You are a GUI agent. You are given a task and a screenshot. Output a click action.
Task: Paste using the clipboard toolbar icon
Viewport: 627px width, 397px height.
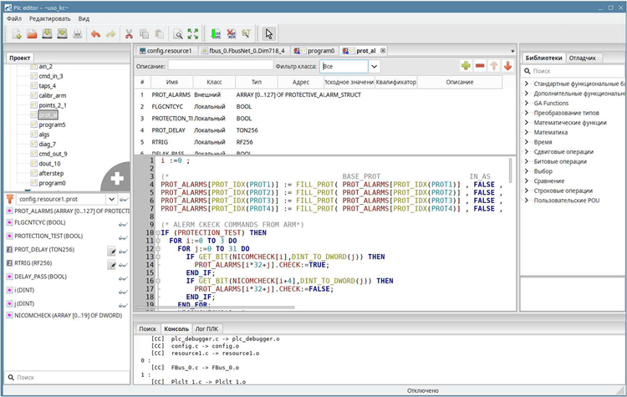point(159,34)
